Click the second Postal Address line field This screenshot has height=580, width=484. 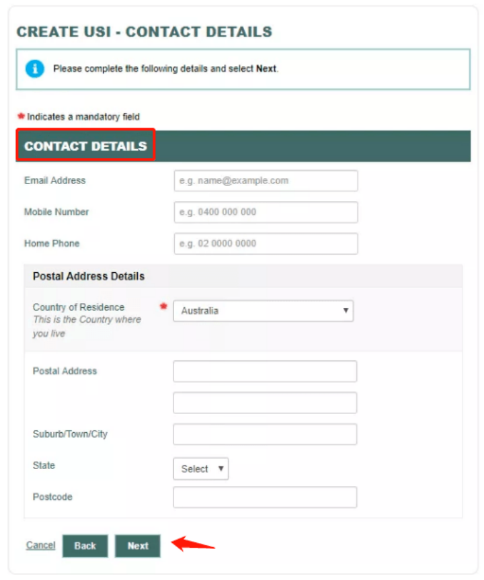pos(265,403)
